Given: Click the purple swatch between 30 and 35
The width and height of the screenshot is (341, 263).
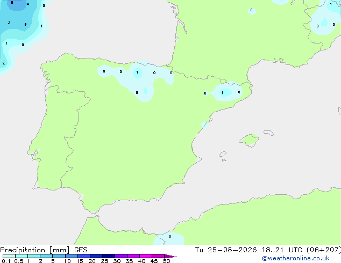Looking at the screenshot, I should click(x=121, y=256).
